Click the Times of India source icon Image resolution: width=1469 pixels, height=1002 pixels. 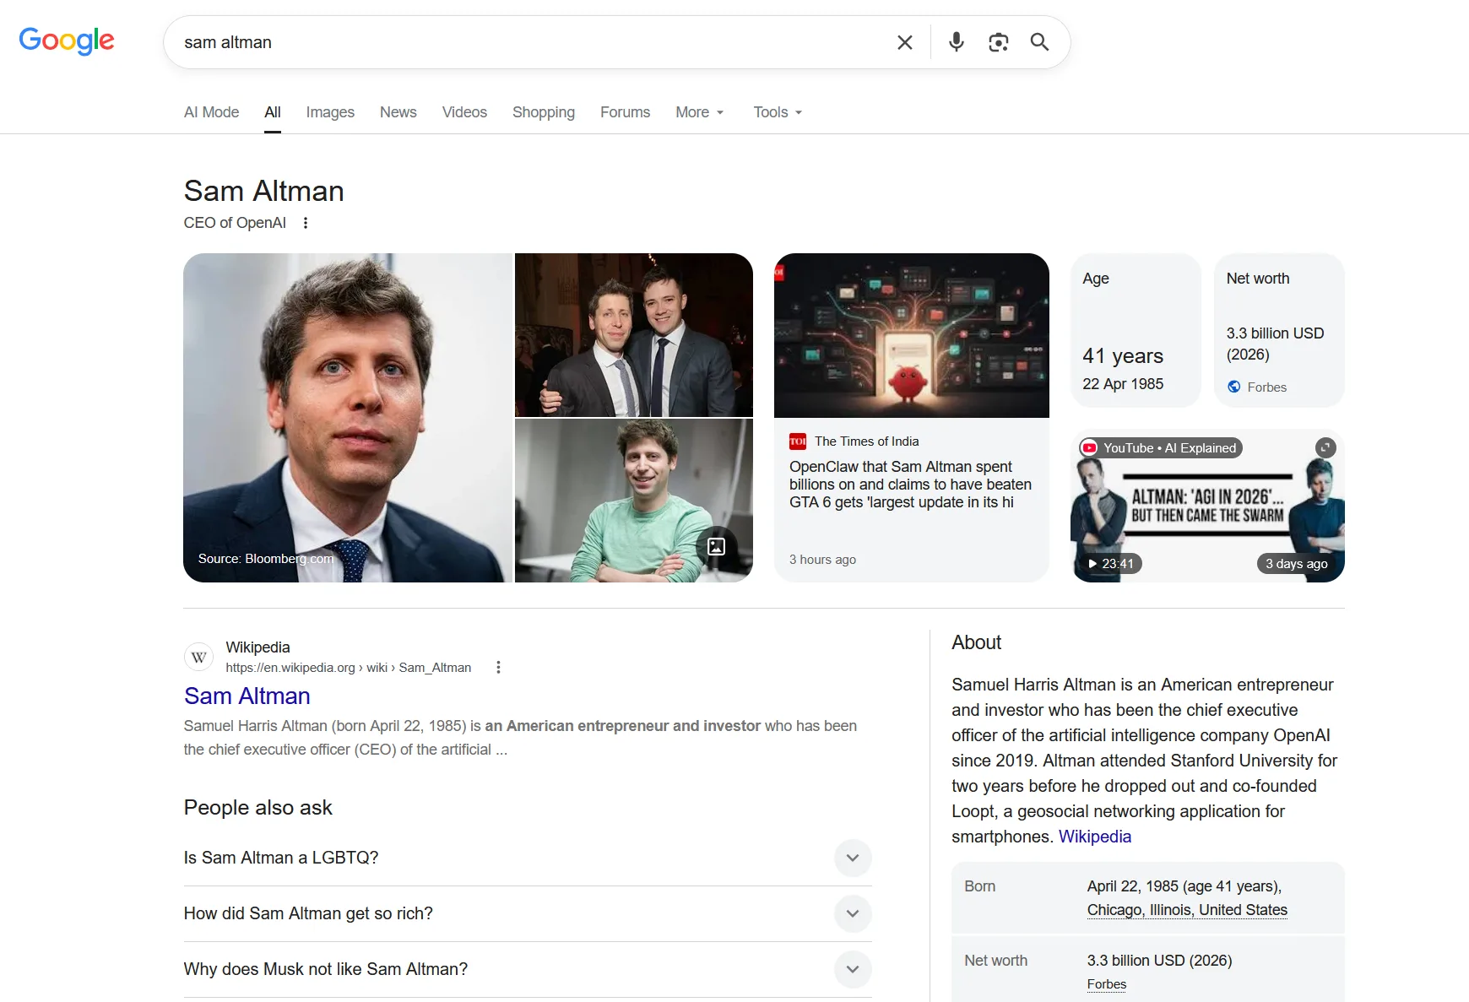click(798, 441)
